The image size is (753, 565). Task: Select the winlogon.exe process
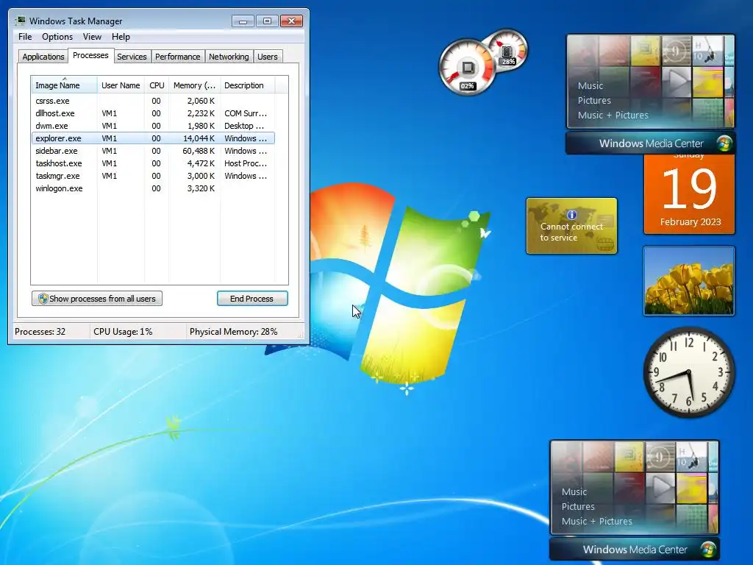click(153, 188)
